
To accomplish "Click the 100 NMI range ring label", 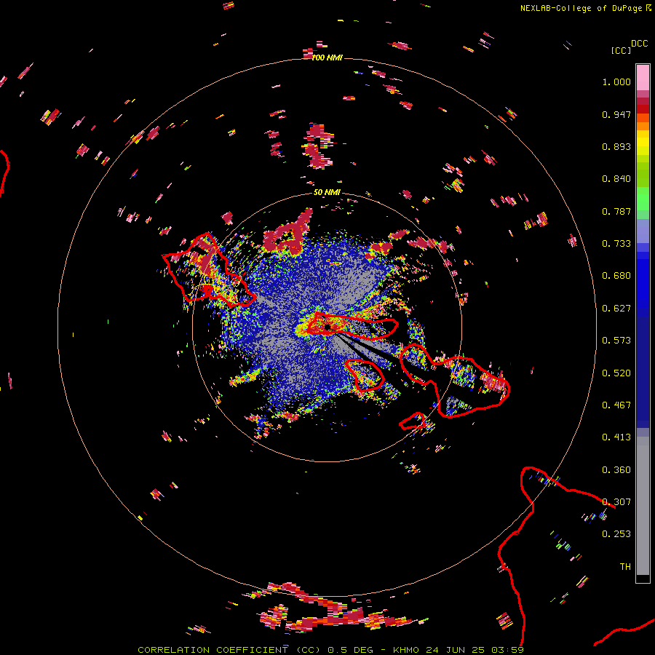I will coord(327,57).
